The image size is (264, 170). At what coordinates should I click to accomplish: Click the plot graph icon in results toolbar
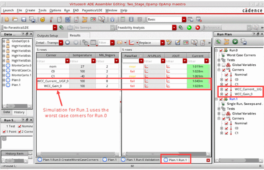click(x=132, y=43)
